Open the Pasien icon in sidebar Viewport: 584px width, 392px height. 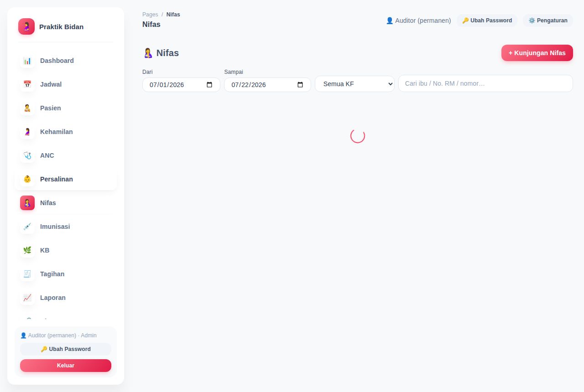(x=27, y=108)
